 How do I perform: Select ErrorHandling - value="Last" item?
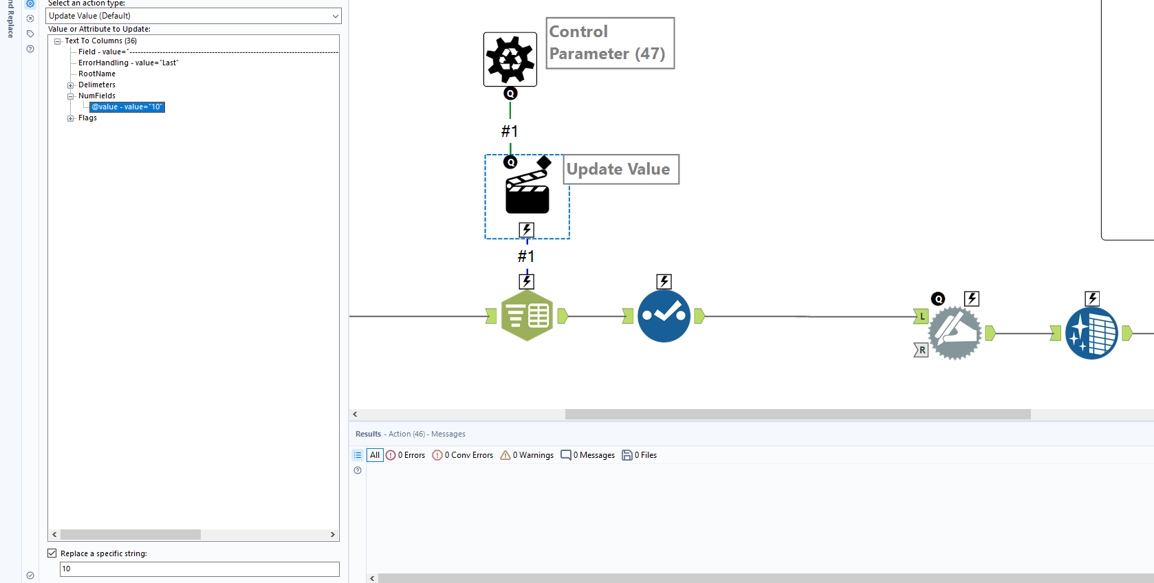128,63
